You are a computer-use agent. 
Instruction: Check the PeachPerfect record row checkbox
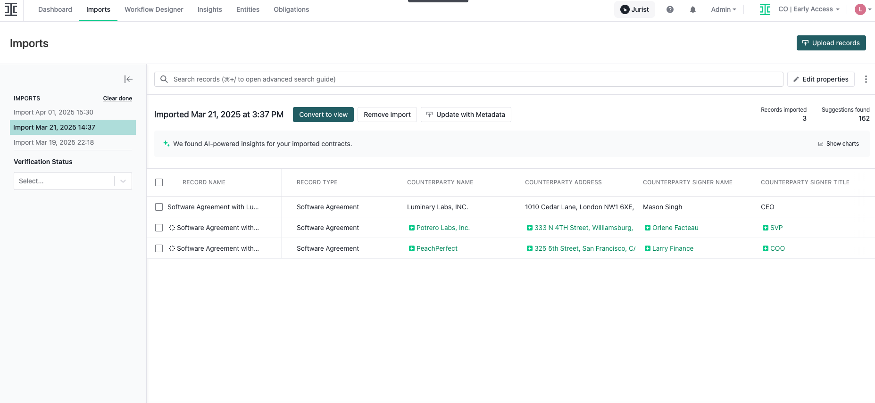coord(159,248)
